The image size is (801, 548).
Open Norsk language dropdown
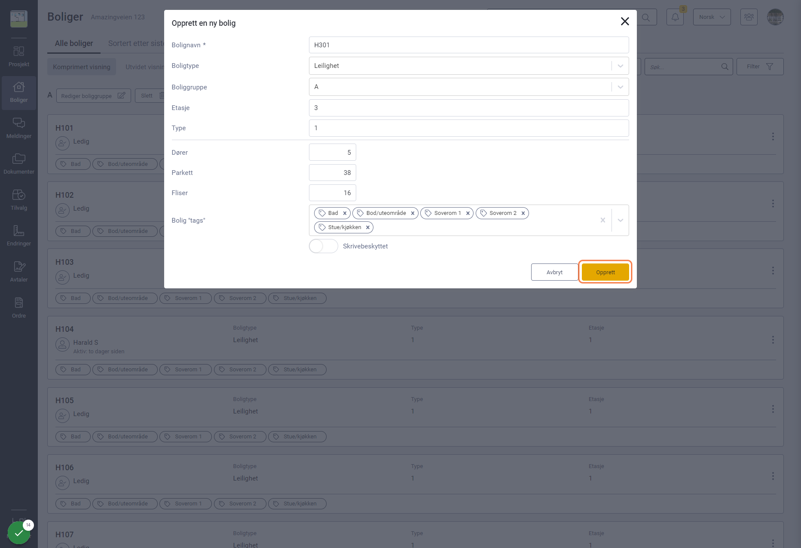(712, 17)
